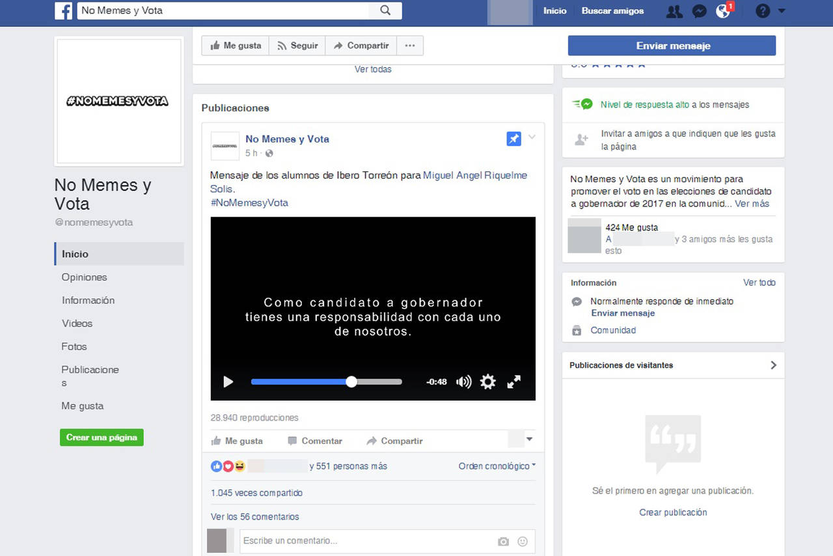The width and height of the screenshot is (833, 556).
Task: Click the search magnifier icon
Action: [x=385, y=10]
